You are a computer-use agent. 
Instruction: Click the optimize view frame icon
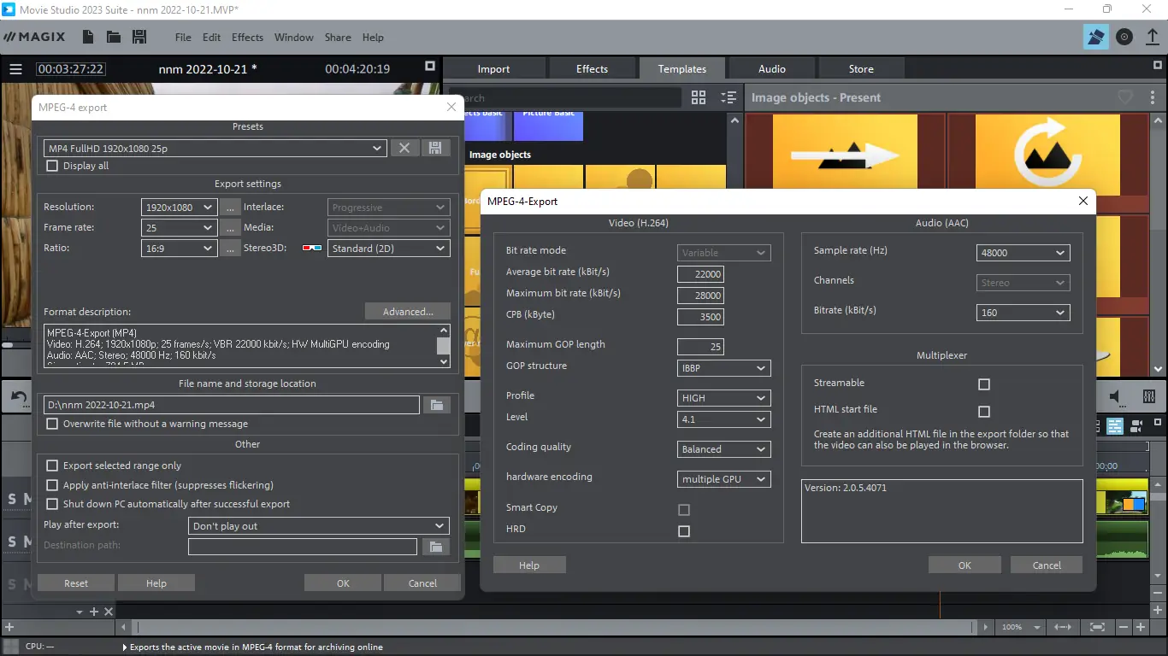(1097, 627)
